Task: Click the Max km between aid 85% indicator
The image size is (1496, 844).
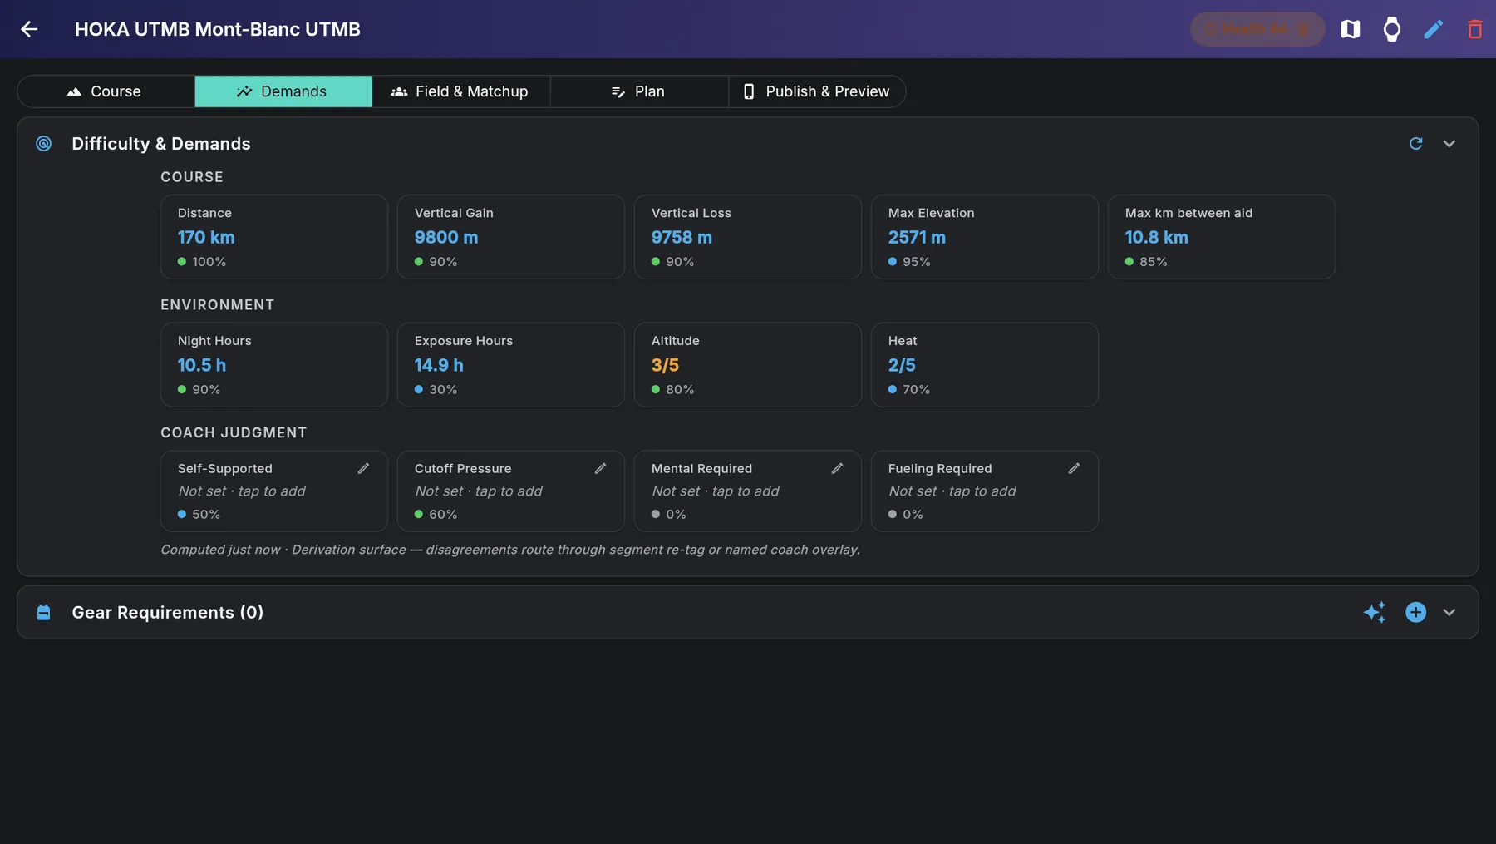Action: (x=1146, y=262)
